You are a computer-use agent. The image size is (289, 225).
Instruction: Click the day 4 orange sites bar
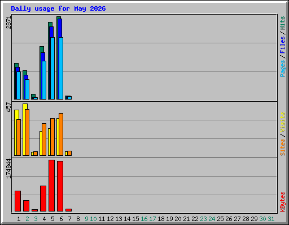click(x=44, y=139)
